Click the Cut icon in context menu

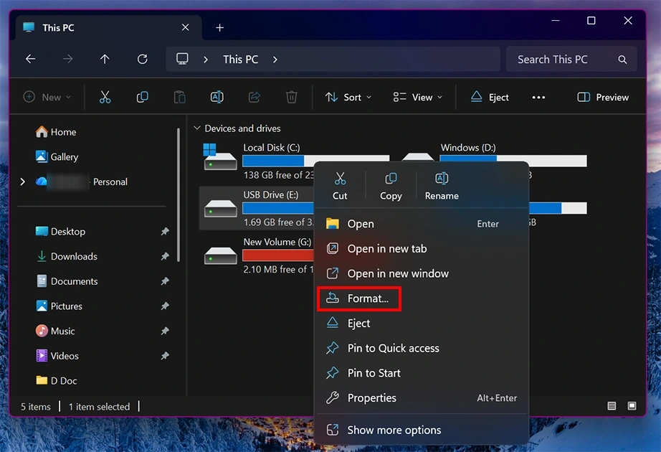click(340, 179)
